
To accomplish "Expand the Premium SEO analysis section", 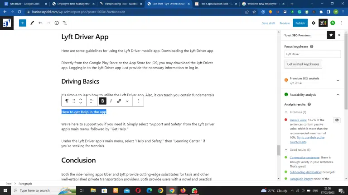I will (x=338, y=81).
